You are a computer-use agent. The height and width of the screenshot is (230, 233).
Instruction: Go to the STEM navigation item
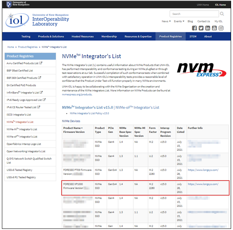(193, 37)
